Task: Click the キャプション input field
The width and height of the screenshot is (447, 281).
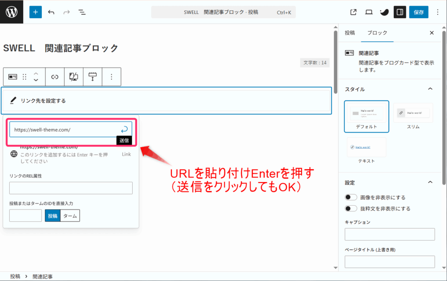Action: point(390,234)
